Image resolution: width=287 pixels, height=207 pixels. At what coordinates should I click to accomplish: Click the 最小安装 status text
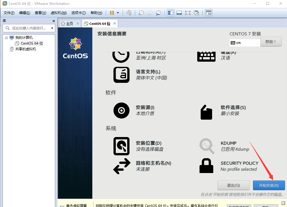point(230,114)
